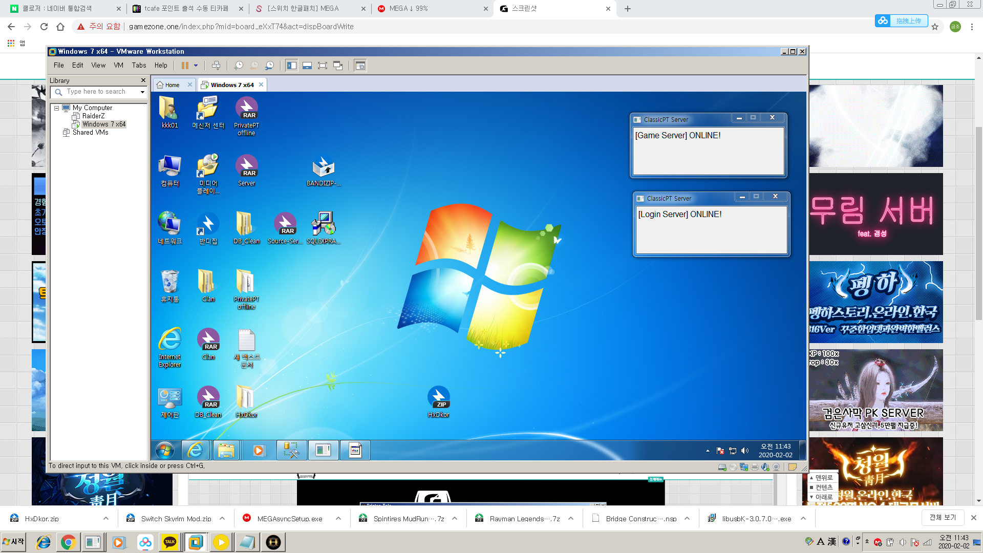Screen dimensions: 983x553
Task: Select the Clan RAR archive icon
Action: [208, 344]
